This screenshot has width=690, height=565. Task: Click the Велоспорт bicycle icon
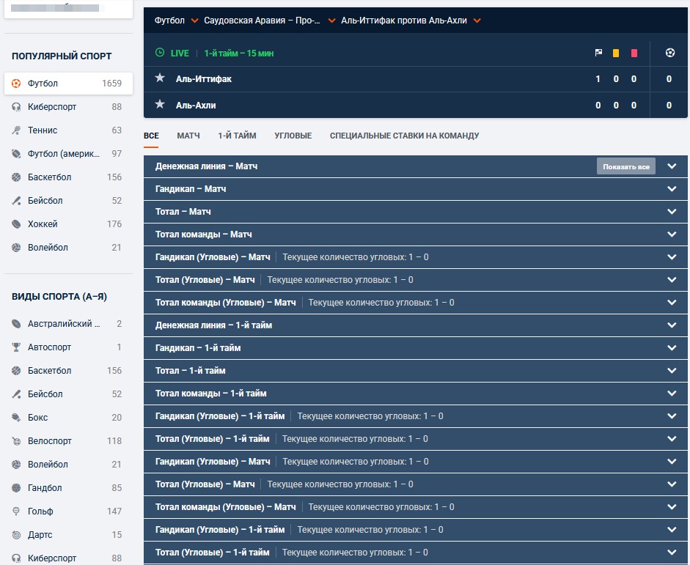click(16, 441)
